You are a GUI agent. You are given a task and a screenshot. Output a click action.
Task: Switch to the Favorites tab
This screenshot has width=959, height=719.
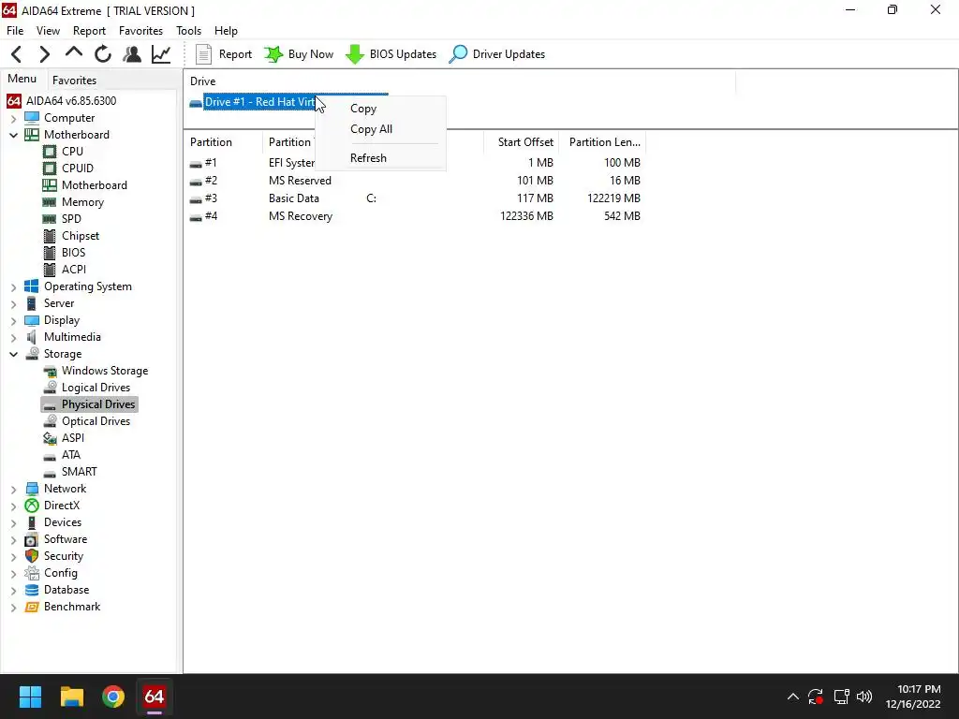pos(74,81)
